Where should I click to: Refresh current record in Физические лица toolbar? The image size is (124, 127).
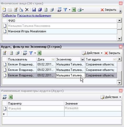pos(46,10)
